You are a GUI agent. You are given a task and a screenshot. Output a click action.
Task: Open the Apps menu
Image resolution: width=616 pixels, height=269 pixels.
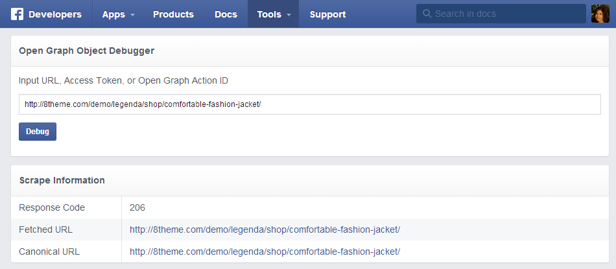pyautogui.click(x=113, y=14)
